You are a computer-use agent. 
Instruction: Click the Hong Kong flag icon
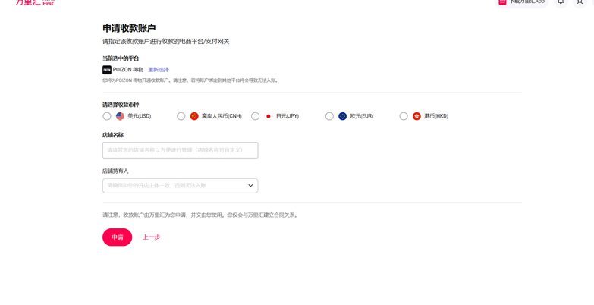point(416,116)
